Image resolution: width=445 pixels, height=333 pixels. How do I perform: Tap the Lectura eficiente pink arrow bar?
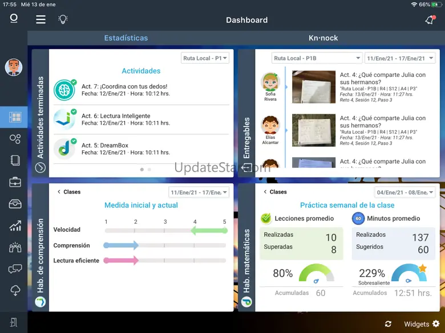[x=121, y=260]
